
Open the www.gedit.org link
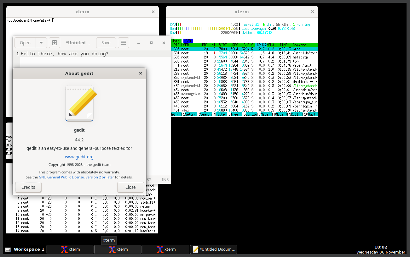(x=79, y=156)
